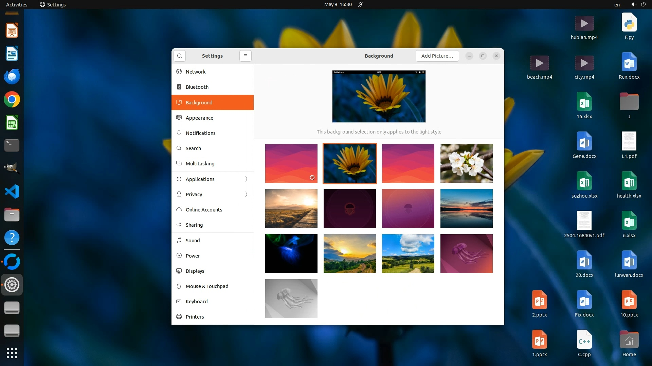Click the Add Picture button
This screenshot has width=652, height=366.
(437, 56)
